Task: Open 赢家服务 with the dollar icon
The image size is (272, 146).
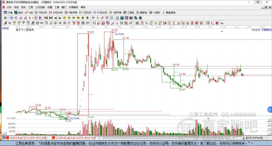Action: point(169,12)
